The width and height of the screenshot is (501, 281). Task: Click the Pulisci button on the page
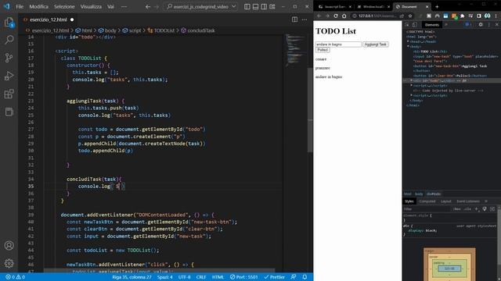[x=323, y=50]
